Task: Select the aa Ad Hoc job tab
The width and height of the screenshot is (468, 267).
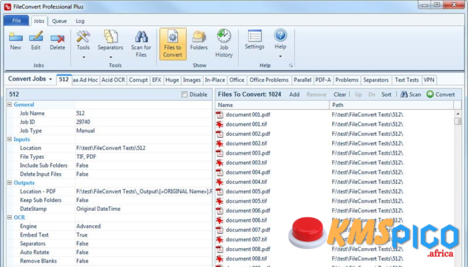Action: pyautogui.click(x=86, y=80)
